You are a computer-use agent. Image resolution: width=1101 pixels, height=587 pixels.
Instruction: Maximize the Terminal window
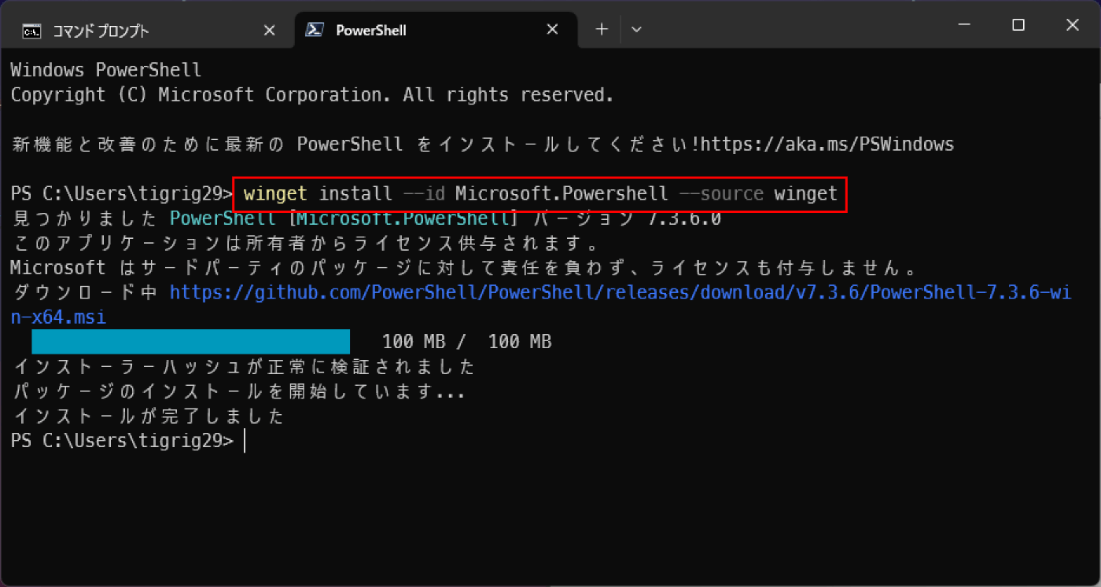click(x=1018, y=25)
